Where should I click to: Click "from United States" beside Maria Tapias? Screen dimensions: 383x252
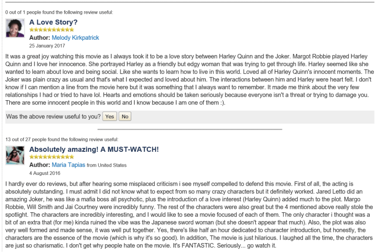(107, 165)
